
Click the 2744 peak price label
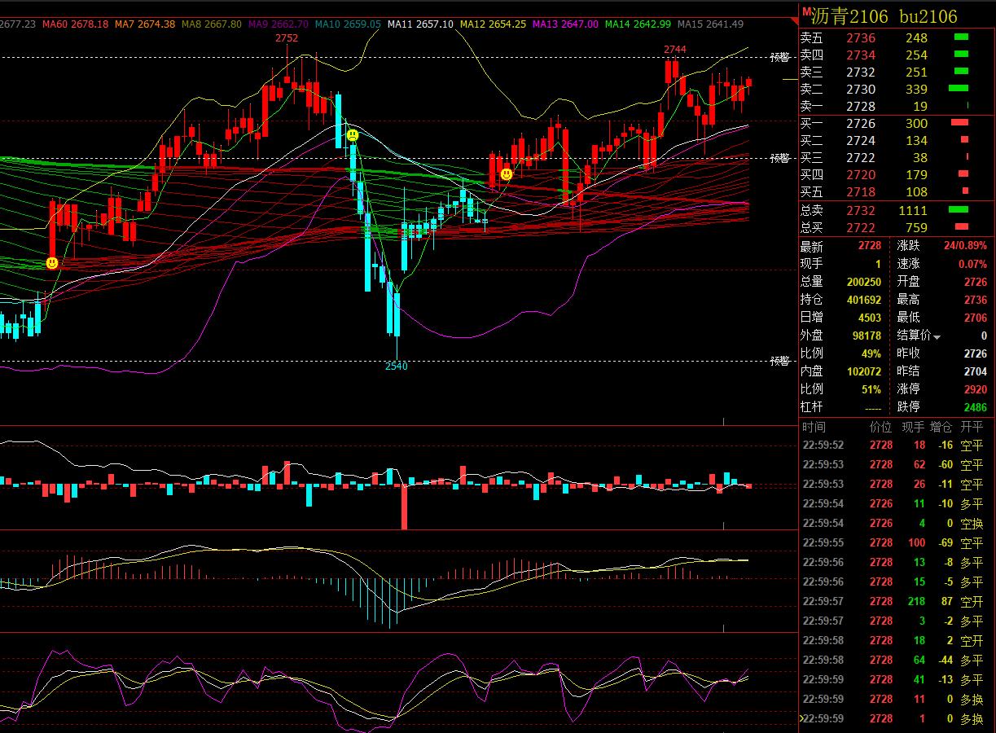pos(674,50)
